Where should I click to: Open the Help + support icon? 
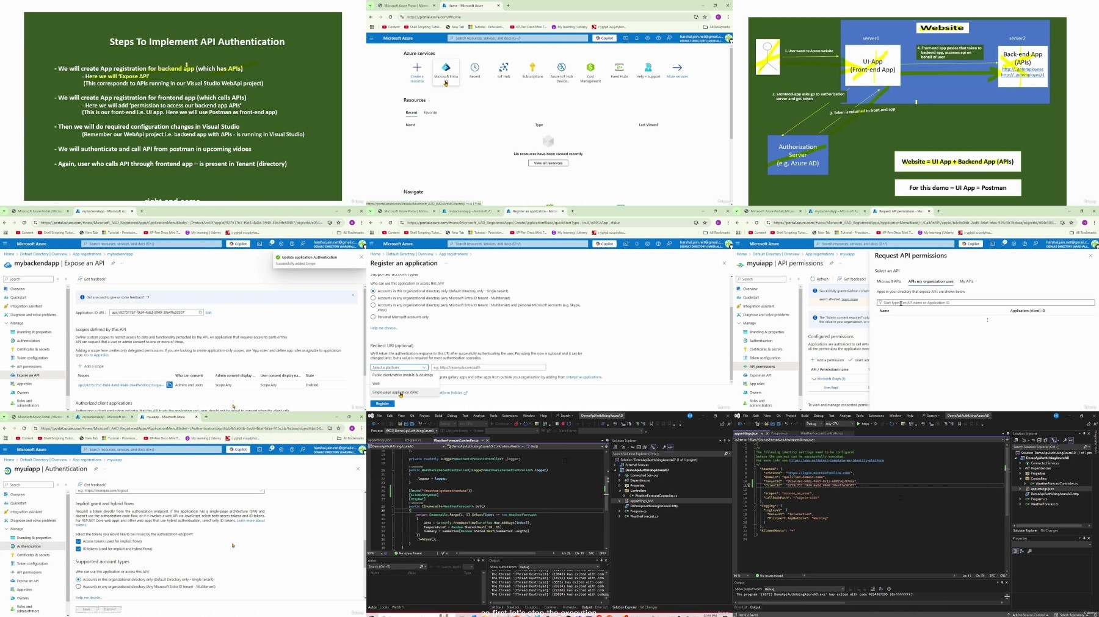point(648,67)
